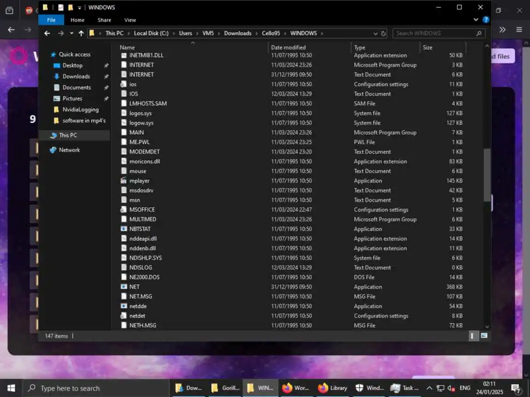Select the moricons.dll file icon
Viewport: 530px width, 397px height.
124,161
